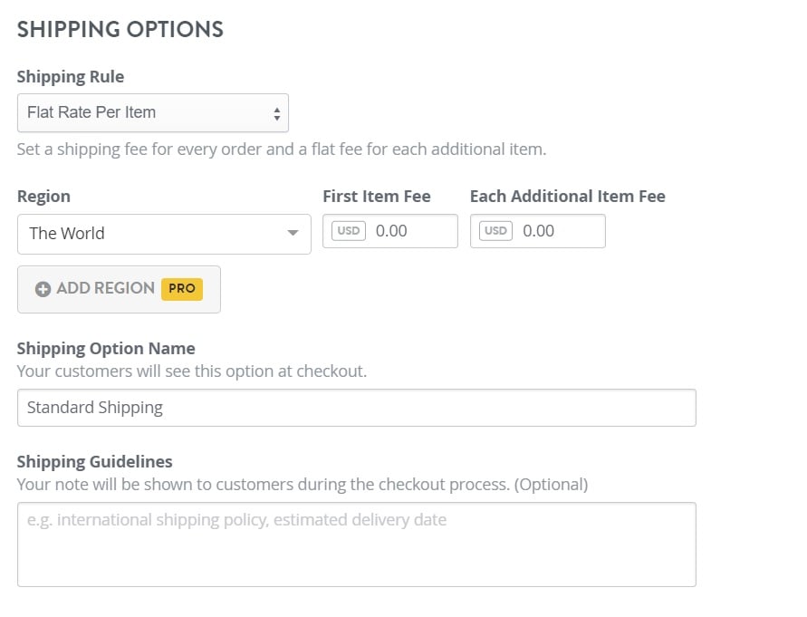This screenshot has height=617, width=807.
Task: Click the USD badge in First Item Fee
Action: pyautogui.click(x=349, y=231)
